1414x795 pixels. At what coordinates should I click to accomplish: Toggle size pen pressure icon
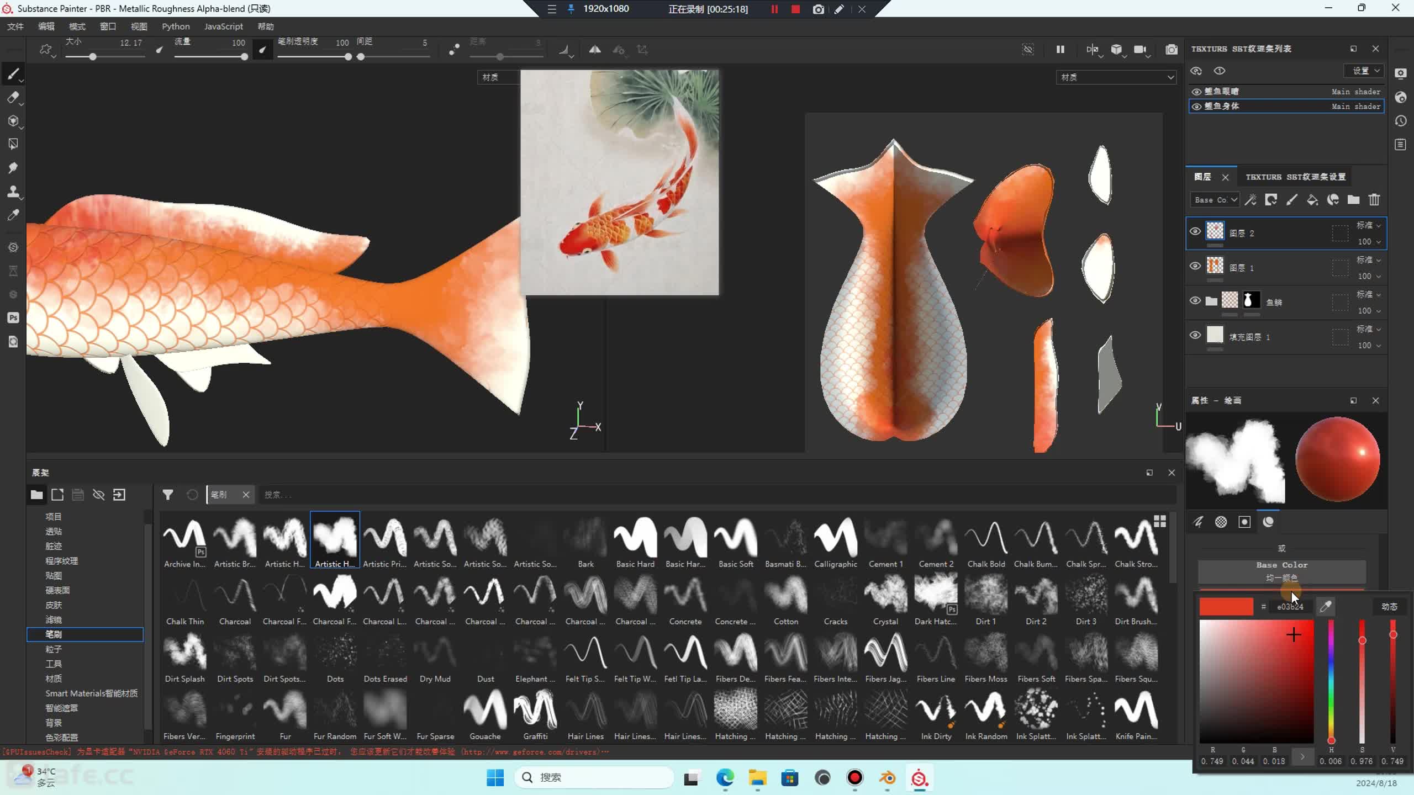tap(159, 50)
